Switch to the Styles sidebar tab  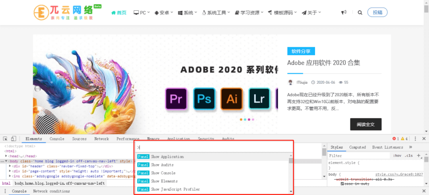(x=336, y=147)
